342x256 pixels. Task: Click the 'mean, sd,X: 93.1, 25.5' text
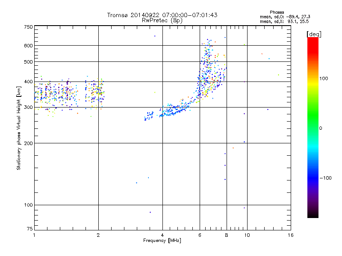284,21
